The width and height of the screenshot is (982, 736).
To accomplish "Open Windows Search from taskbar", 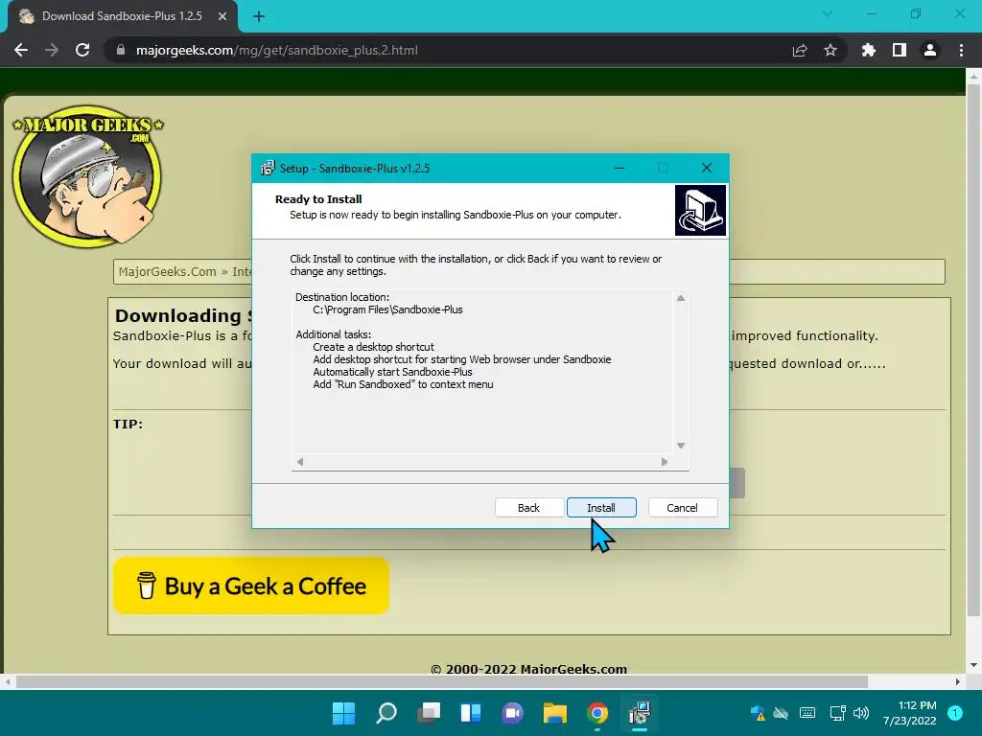I will [386, 713].
